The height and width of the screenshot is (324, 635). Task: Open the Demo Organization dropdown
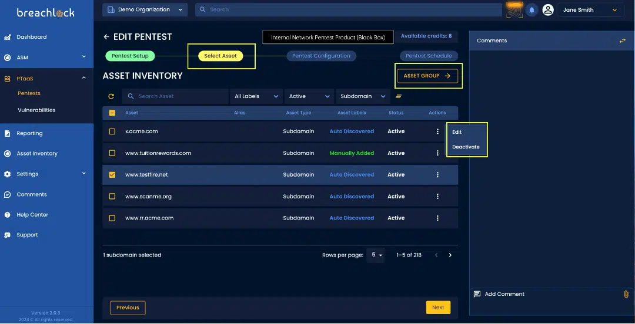point(145,10)
